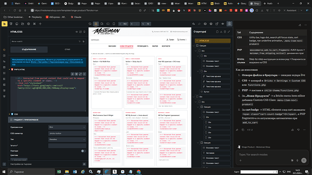Click thumbs down on the assistant answer
312x175 pixels.
pyautogui.click(x=298, y=130)
